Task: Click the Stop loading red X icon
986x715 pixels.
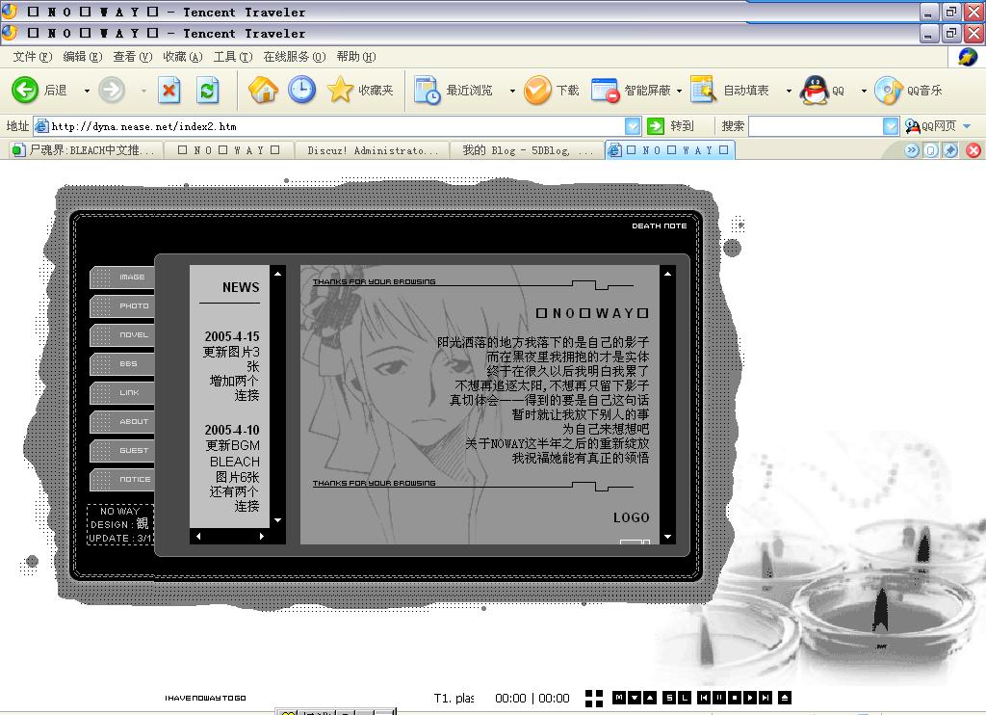Action: point(169,91)
